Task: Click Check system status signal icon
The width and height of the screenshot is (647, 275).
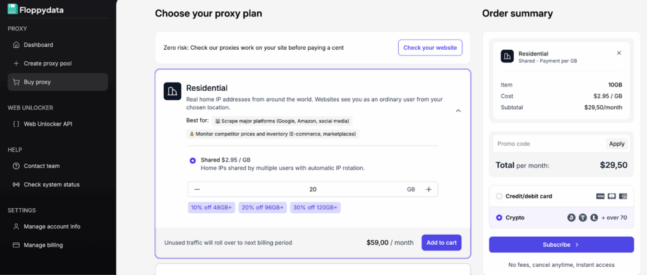Action: pos(16,184)
